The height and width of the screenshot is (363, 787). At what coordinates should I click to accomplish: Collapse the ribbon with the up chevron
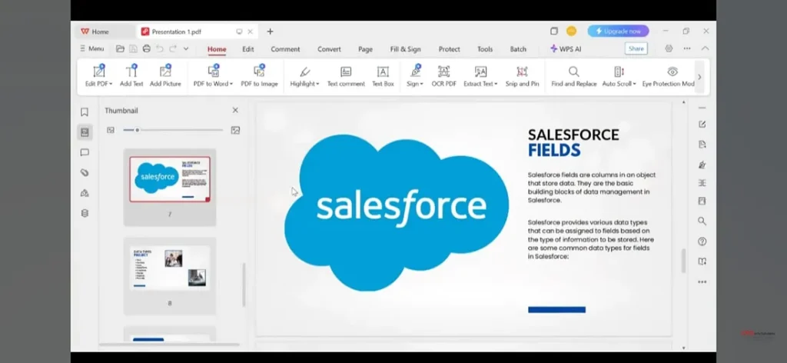[705, 48]
